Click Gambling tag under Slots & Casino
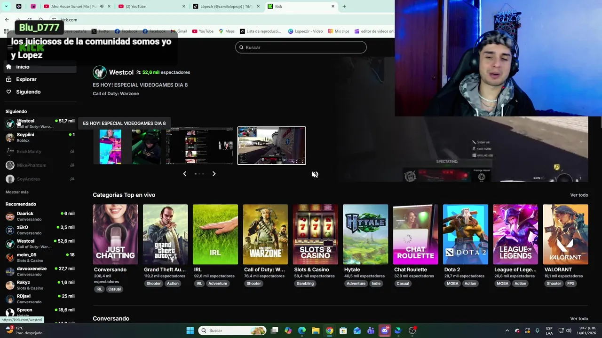 pos(305,284)
